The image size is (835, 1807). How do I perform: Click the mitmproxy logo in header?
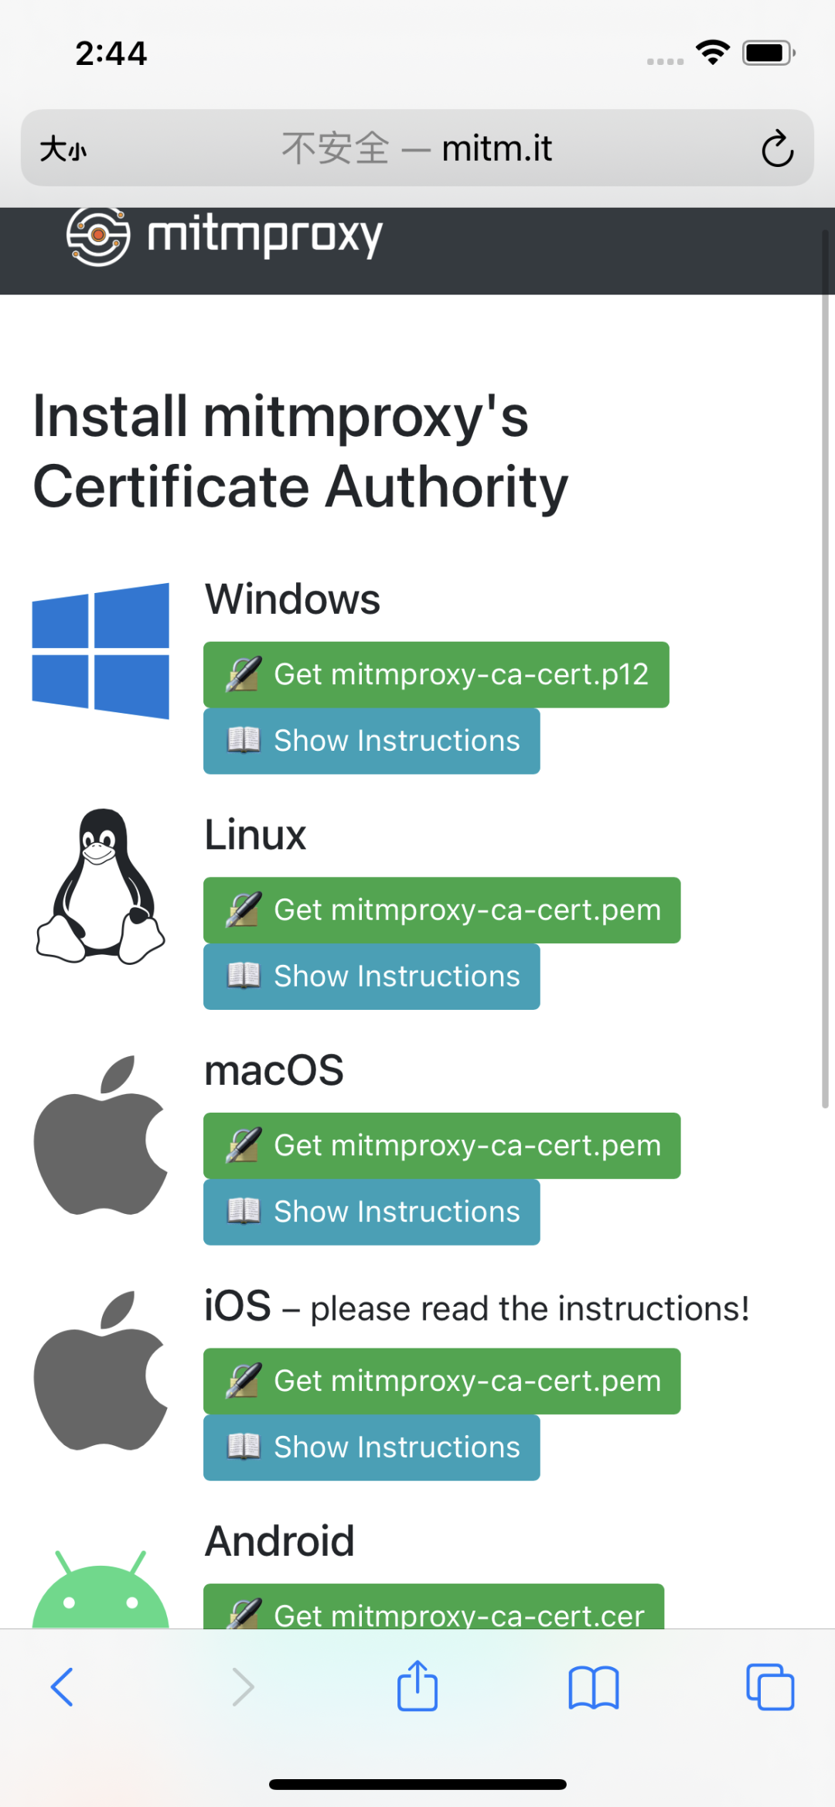tap(224, 236)
